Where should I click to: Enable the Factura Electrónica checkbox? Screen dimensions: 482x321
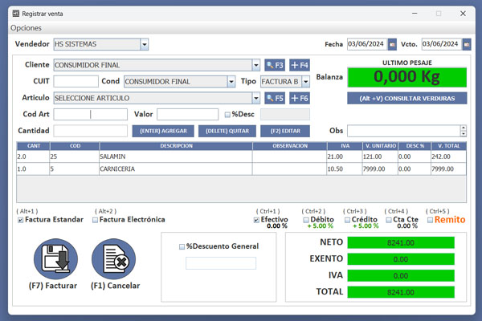coord(96,220)
